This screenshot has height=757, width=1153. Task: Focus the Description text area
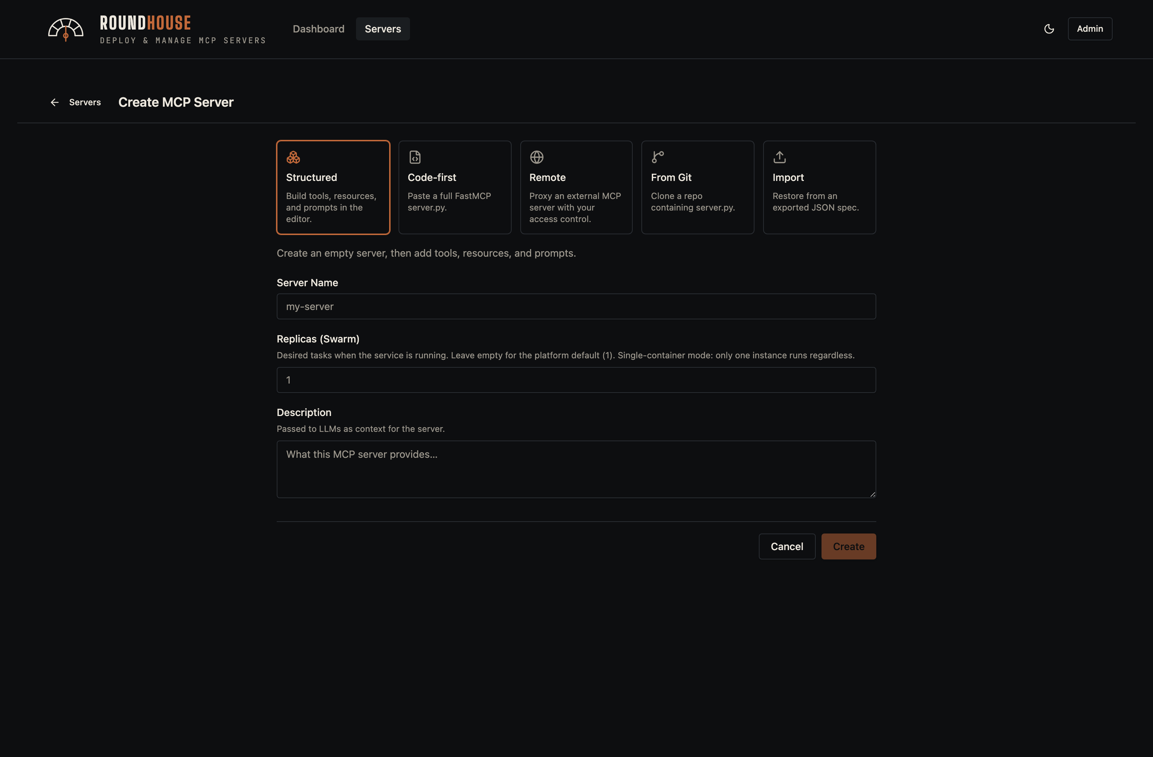point(576,469)
